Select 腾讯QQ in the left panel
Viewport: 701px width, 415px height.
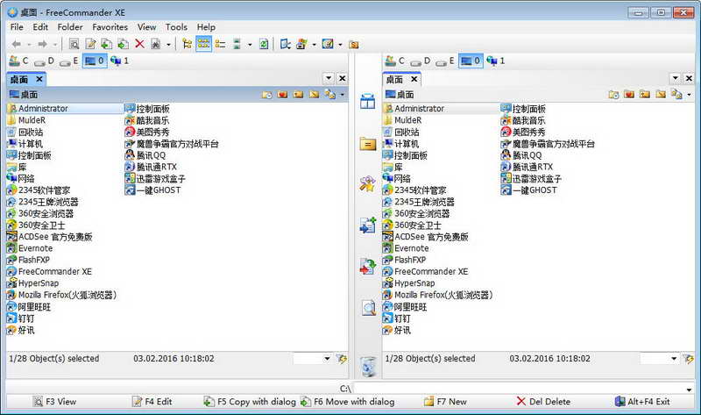145,155
